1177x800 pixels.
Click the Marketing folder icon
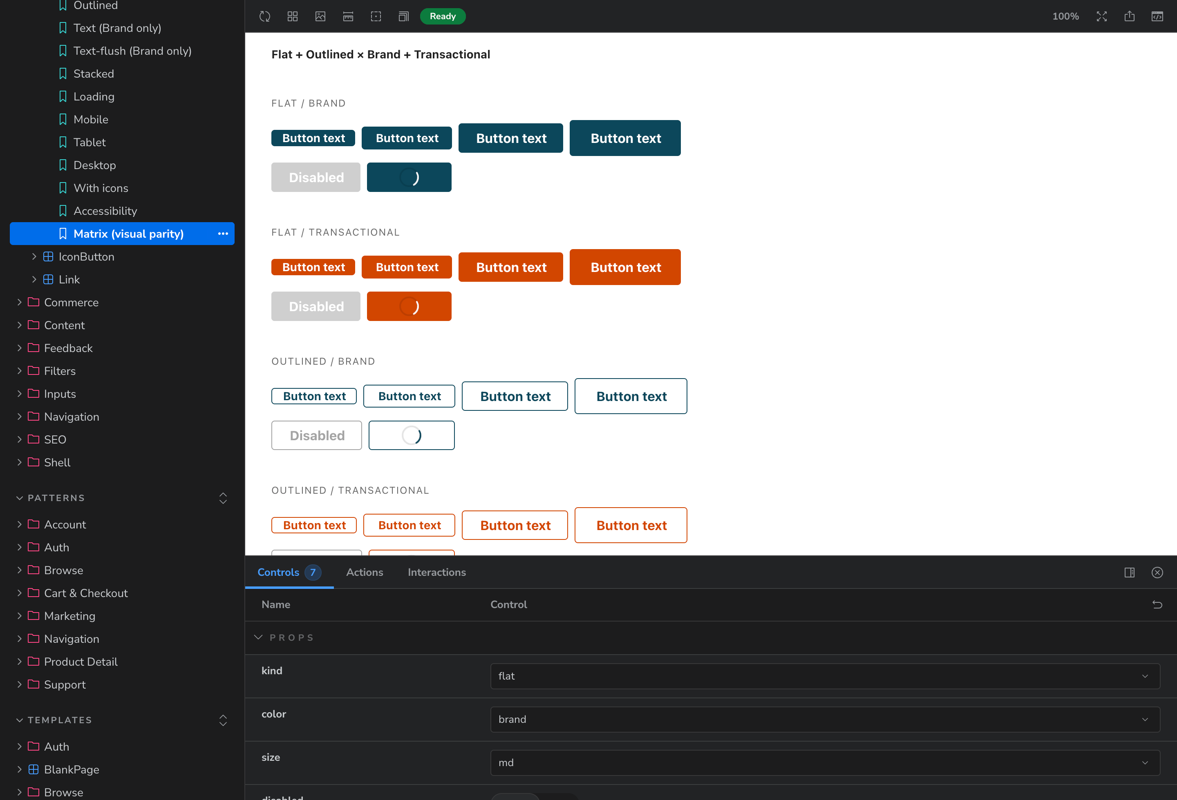(x=34, y=616)
